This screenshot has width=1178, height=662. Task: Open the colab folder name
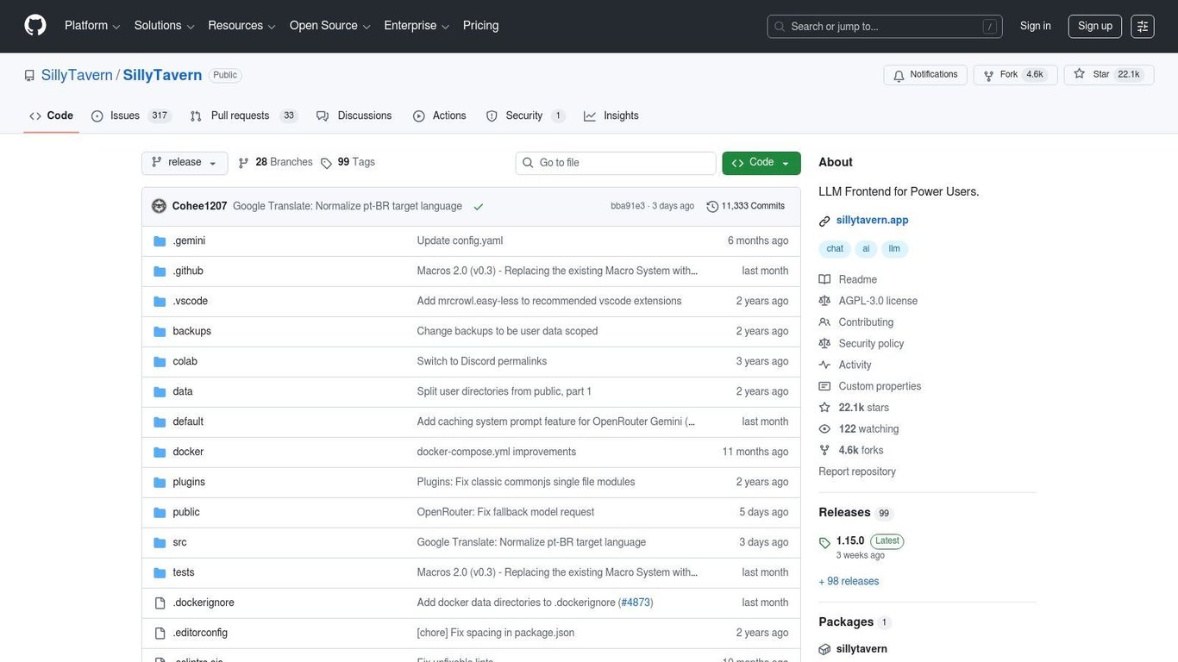click(x=185, y=362)
